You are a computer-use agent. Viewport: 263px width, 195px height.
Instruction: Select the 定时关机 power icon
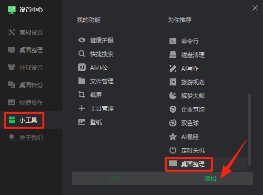tap(173, 150)
